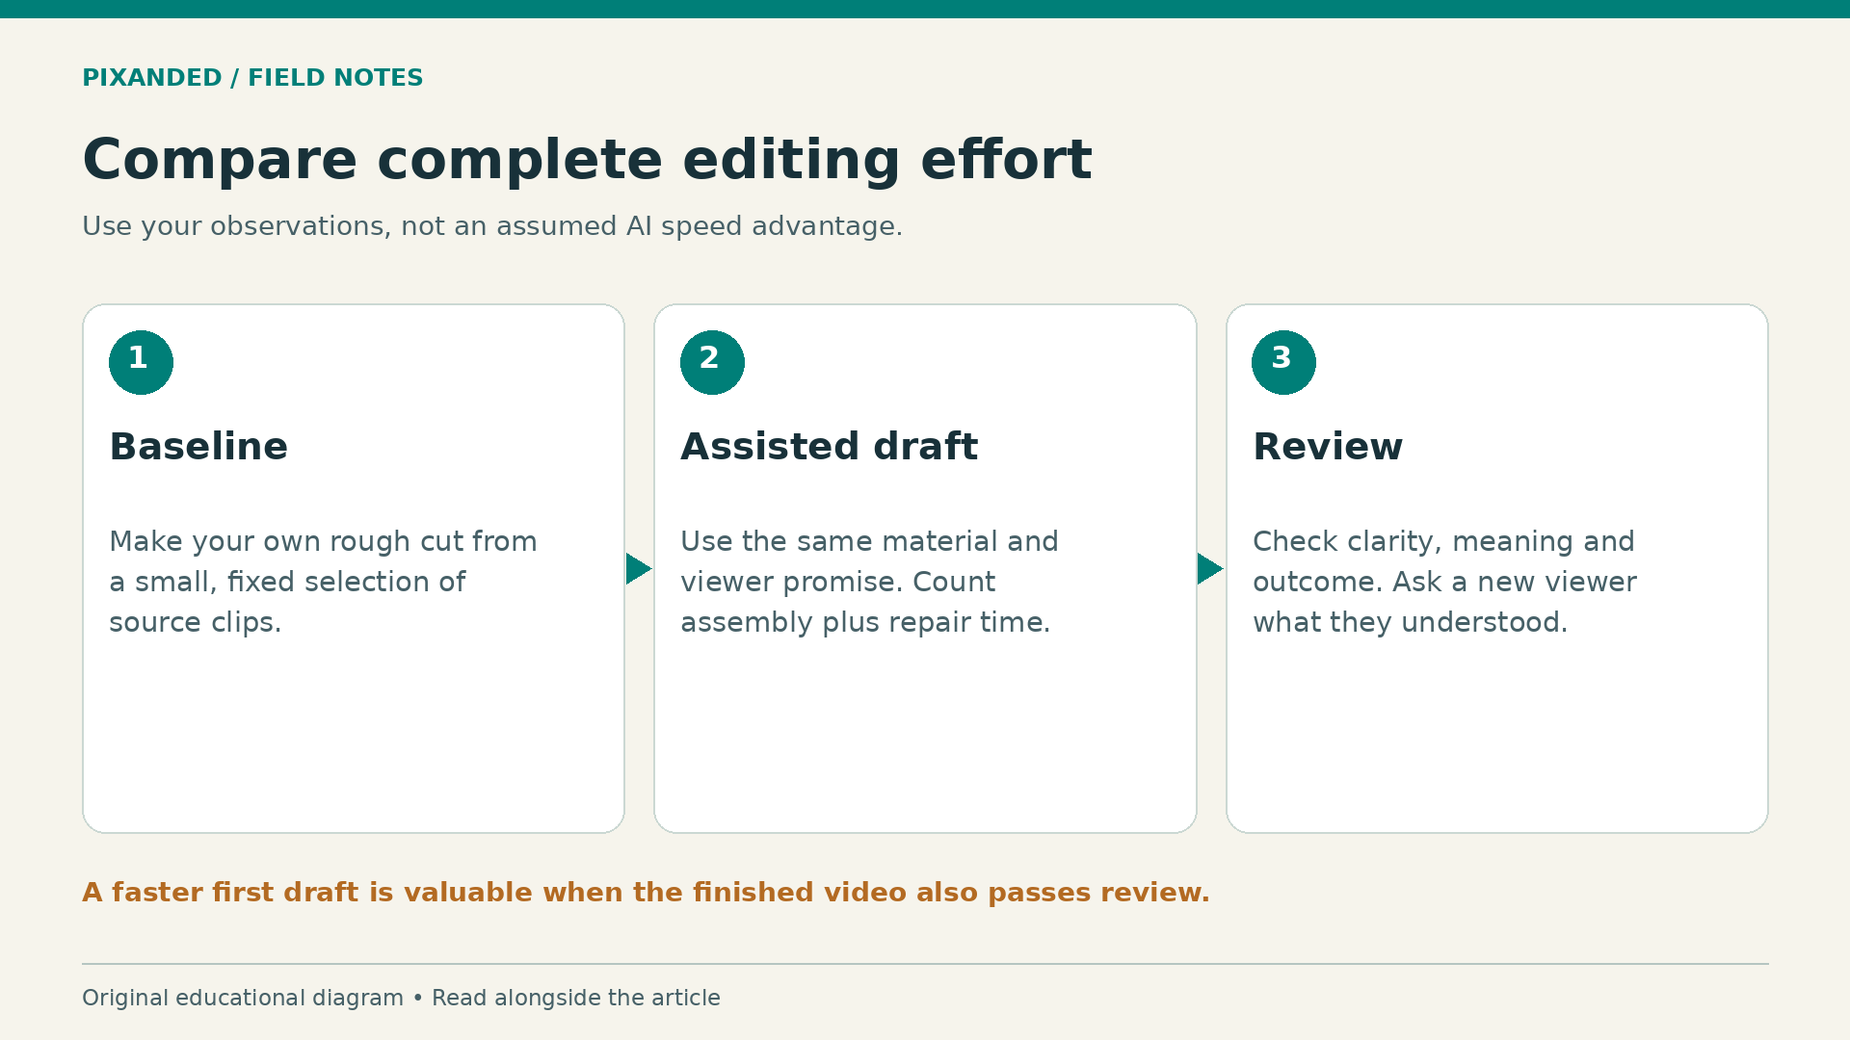The width and height of the screenshot is (1850, 1040).
Task: Select the Review card heading
Action: (x=1328, y=447)
